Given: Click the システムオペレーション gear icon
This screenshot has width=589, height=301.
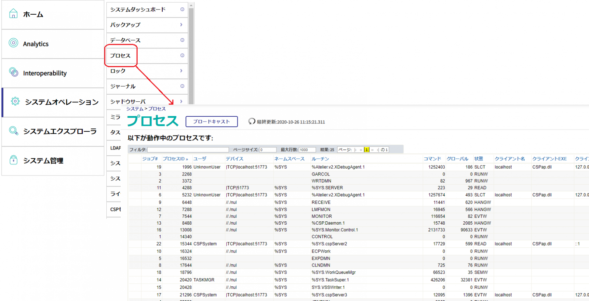Looking at the screenshot, I should coord(15,101).
